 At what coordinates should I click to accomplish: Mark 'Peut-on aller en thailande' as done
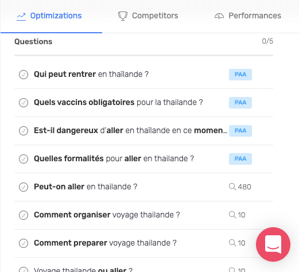[x=24, y=187]
